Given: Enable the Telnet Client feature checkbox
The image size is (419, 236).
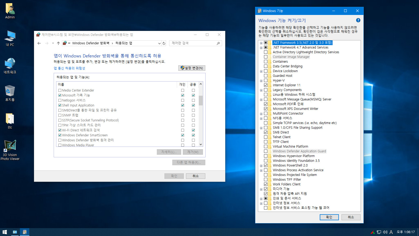Looking at the screenshot, I should coord(266,137).
